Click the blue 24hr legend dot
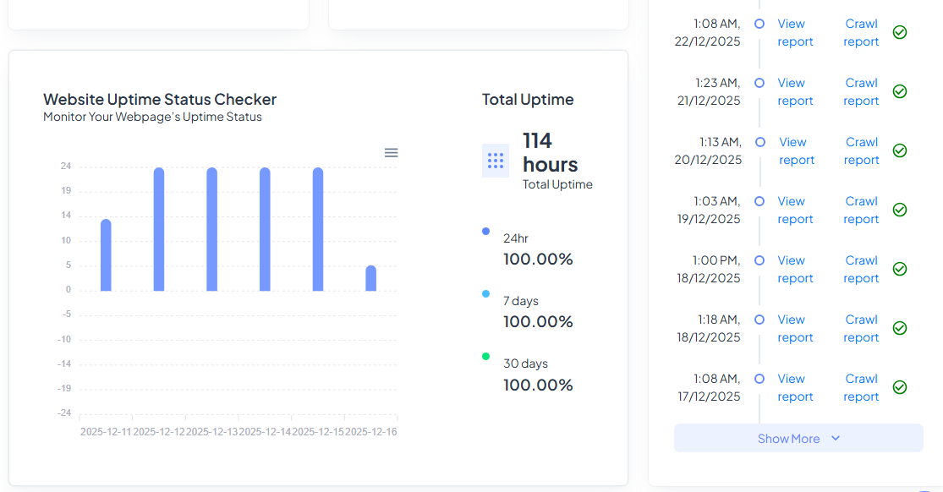The image size is (943, 492). pyautogui.click(x=485, y=231)
